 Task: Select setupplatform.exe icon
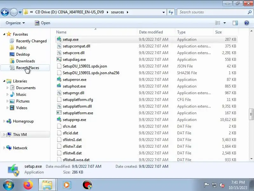point(59,113)
